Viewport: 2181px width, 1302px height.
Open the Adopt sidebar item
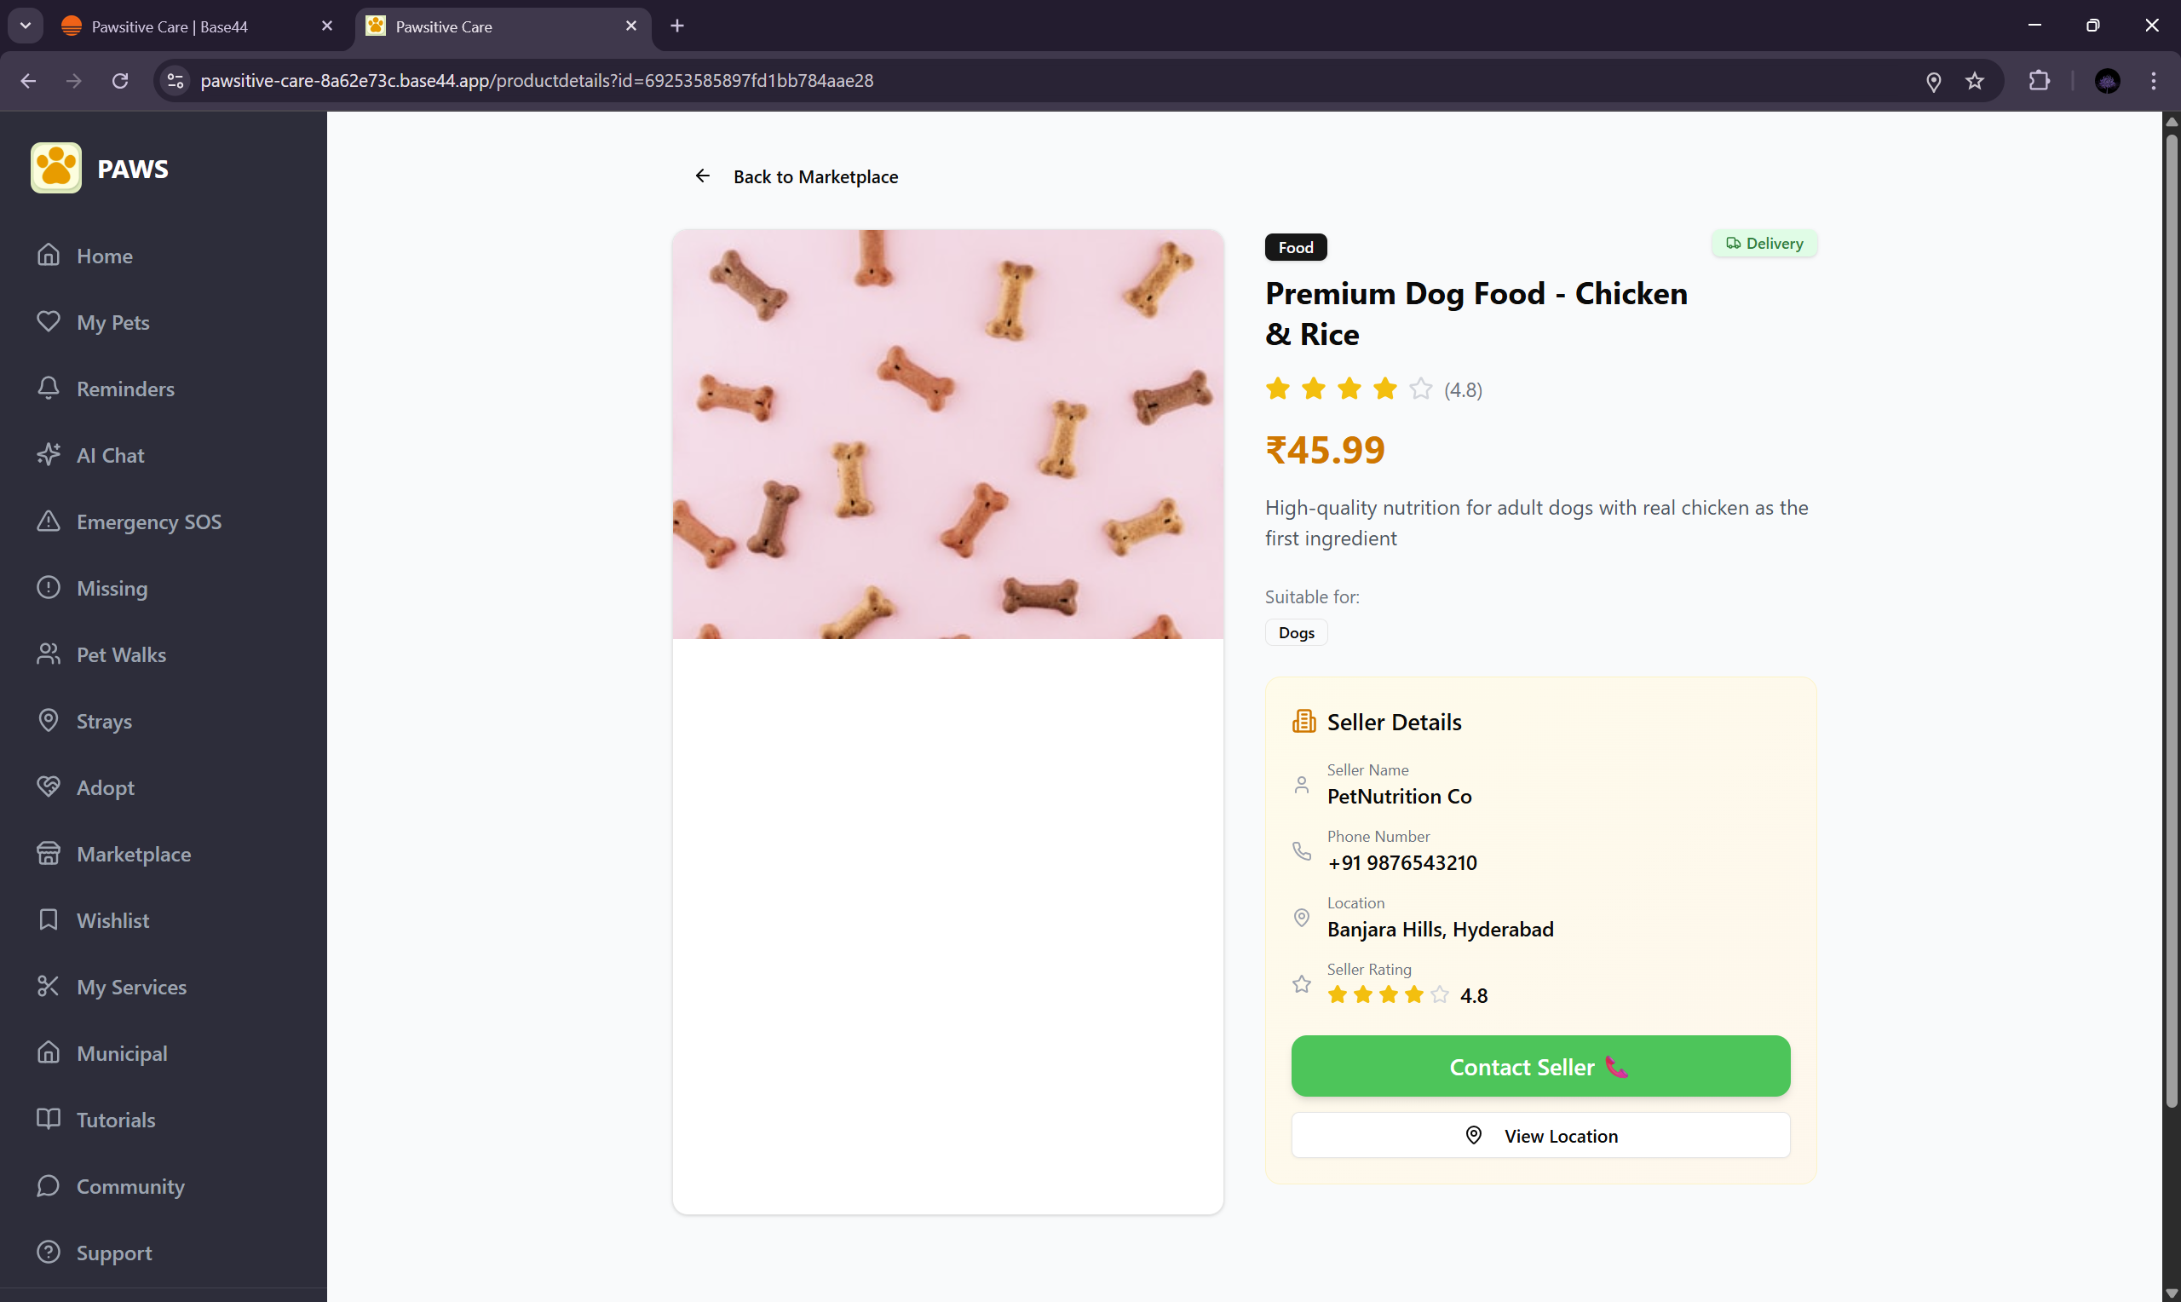point(106,787)
